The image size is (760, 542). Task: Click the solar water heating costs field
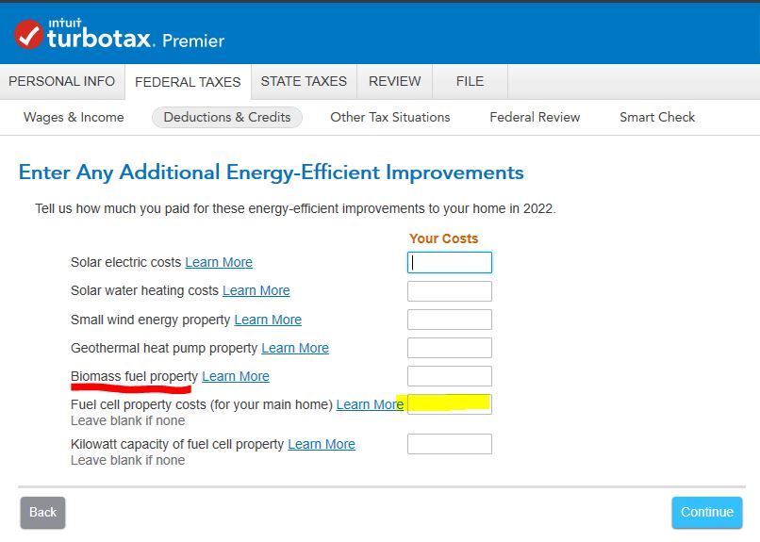[450, 291]
